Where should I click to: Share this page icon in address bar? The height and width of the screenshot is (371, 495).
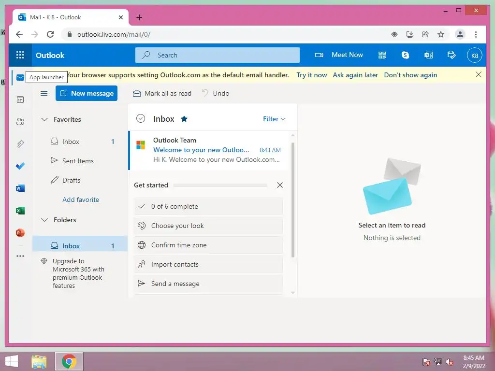425,34
